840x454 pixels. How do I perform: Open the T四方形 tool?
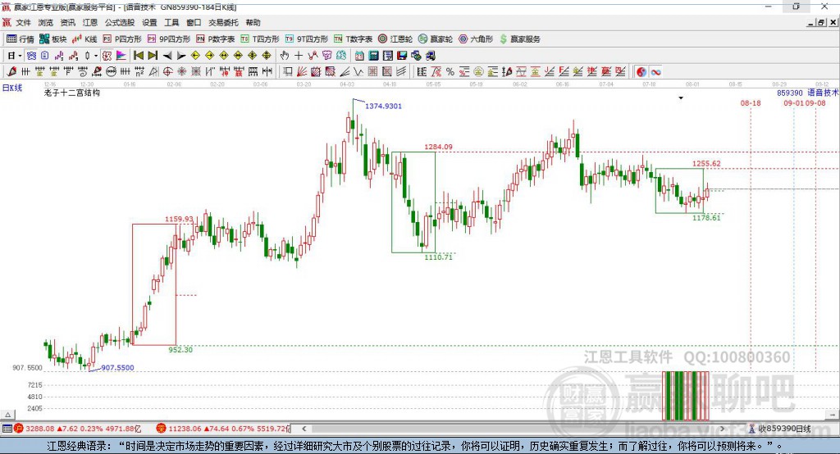pos(260,39)
